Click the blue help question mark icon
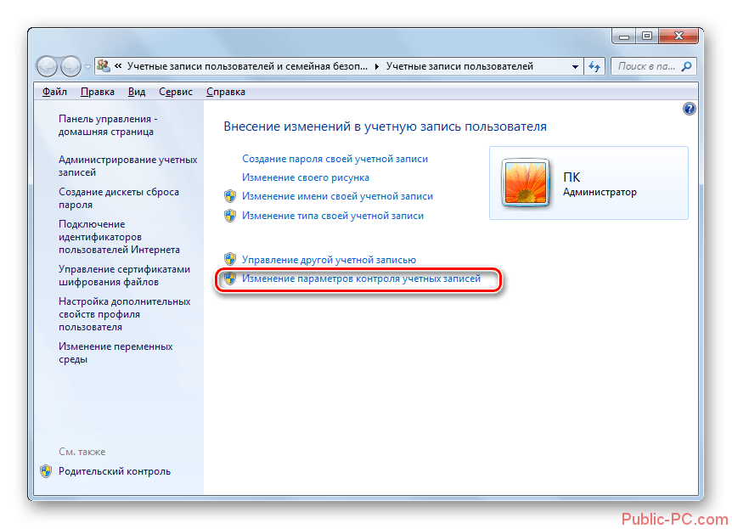Screen dimensions: 732x529 pyautogui.click(x=689, y=109)
